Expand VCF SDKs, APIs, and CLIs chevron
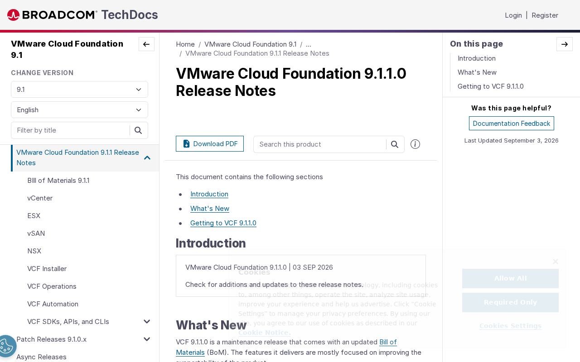 (x=147, y=322)
